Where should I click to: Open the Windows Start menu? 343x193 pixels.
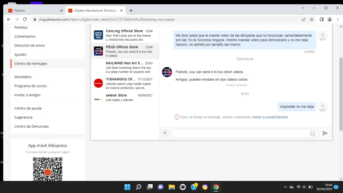tap(128, 187)
